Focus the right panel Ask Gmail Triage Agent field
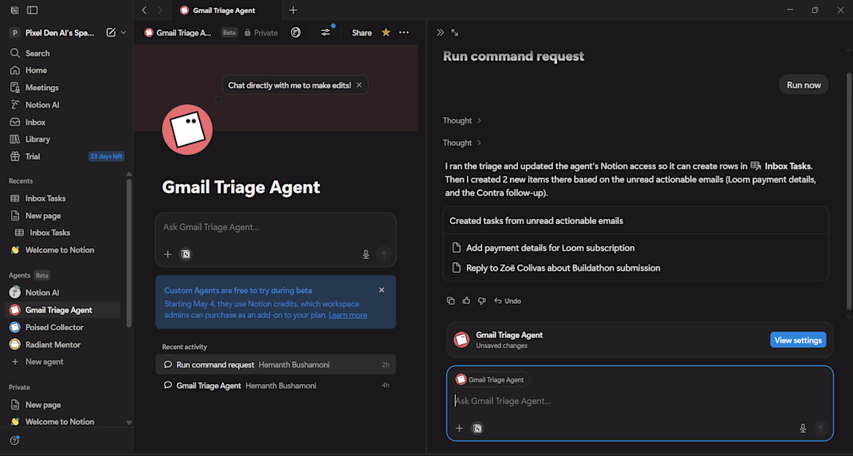 (x=640, y=401)
